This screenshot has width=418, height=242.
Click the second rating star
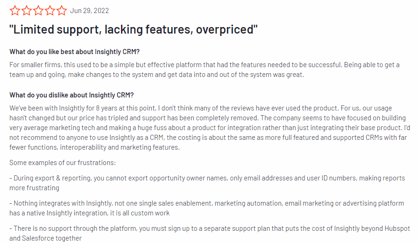point(27,10)
